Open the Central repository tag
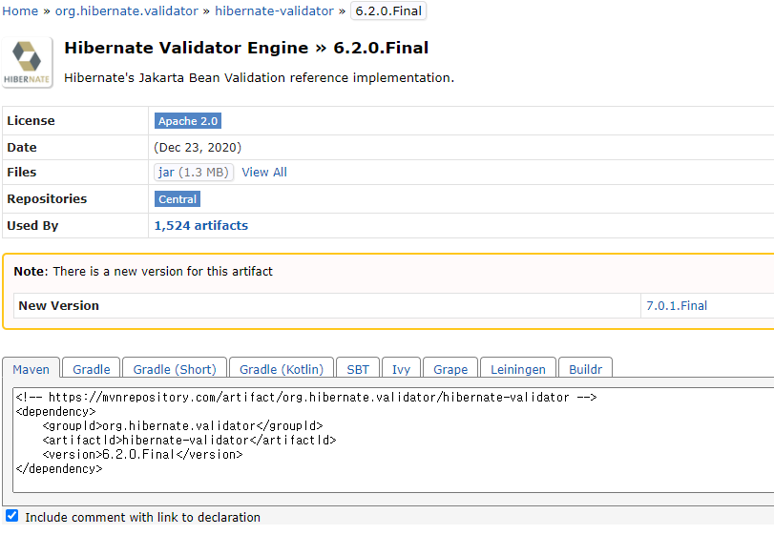 (178, 199)
